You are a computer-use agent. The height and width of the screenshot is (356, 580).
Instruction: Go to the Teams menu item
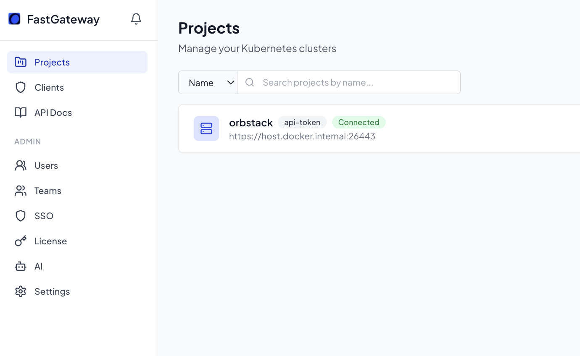click(x=48, y=191)
